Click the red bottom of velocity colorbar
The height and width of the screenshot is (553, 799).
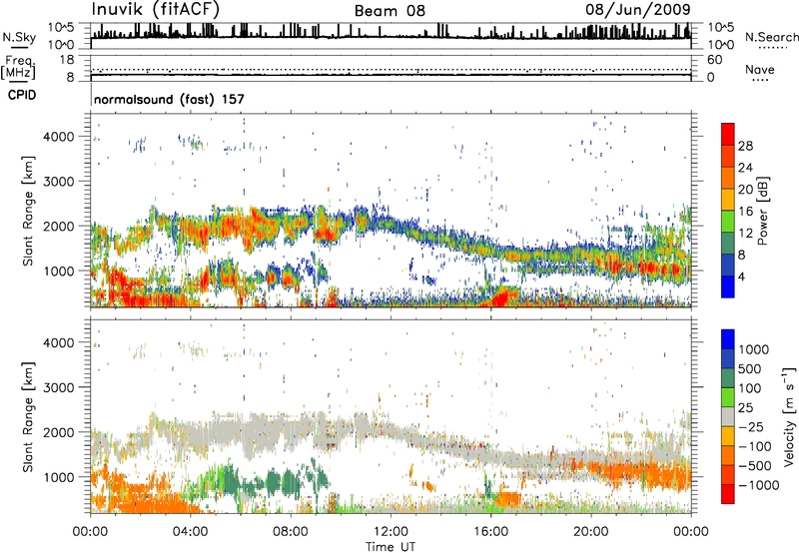click(x=728, y=494)
